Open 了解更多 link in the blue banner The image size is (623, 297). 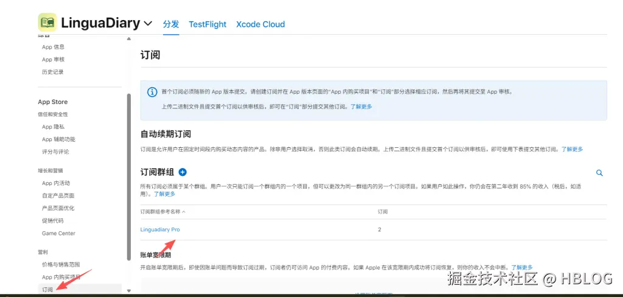coord(361,107)
